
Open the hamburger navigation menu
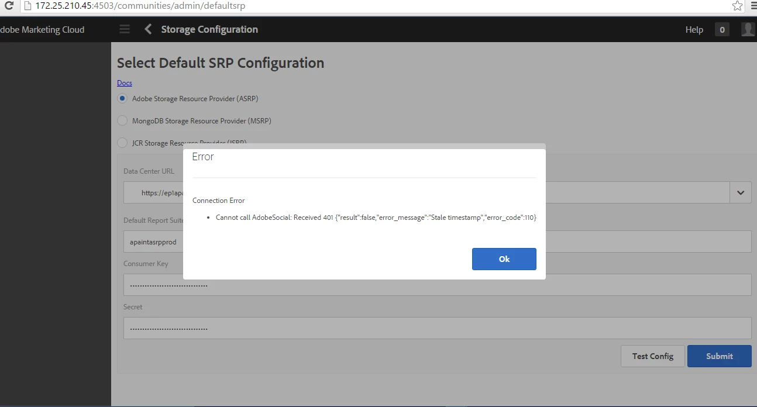(x=125, y=29)
